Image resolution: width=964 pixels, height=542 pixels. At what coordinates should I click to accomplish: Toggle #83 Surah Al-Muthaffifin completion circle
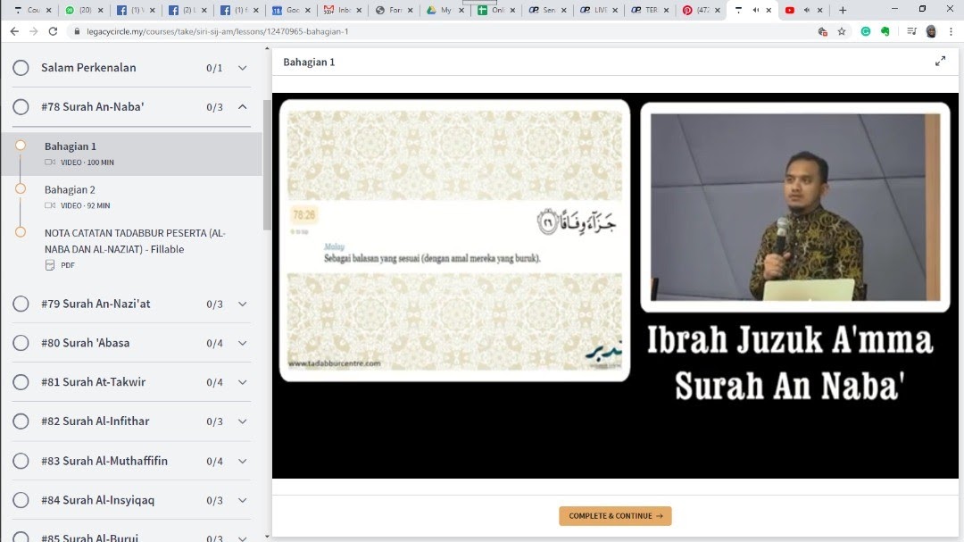tap(21, 461)
